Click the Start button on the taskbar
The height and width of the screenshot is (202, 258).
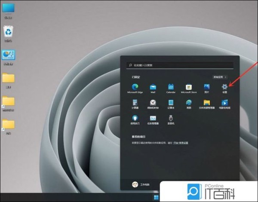(156, 197)
